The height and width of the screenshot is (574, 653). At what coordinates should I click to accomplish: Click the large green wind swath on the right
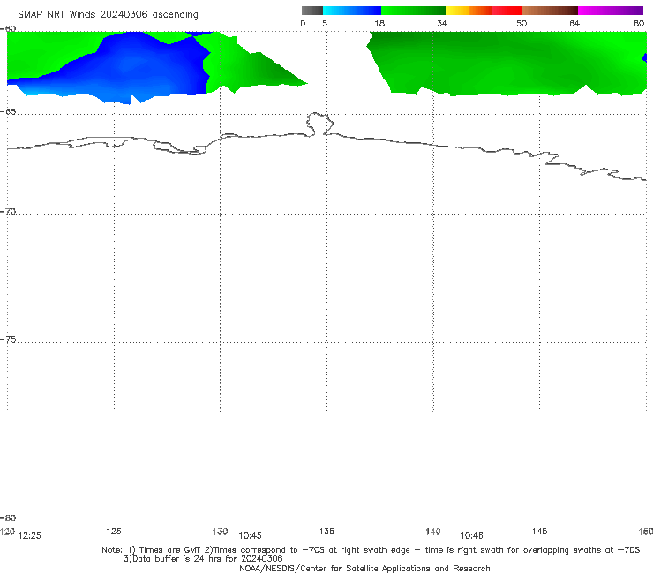point(508,63)
